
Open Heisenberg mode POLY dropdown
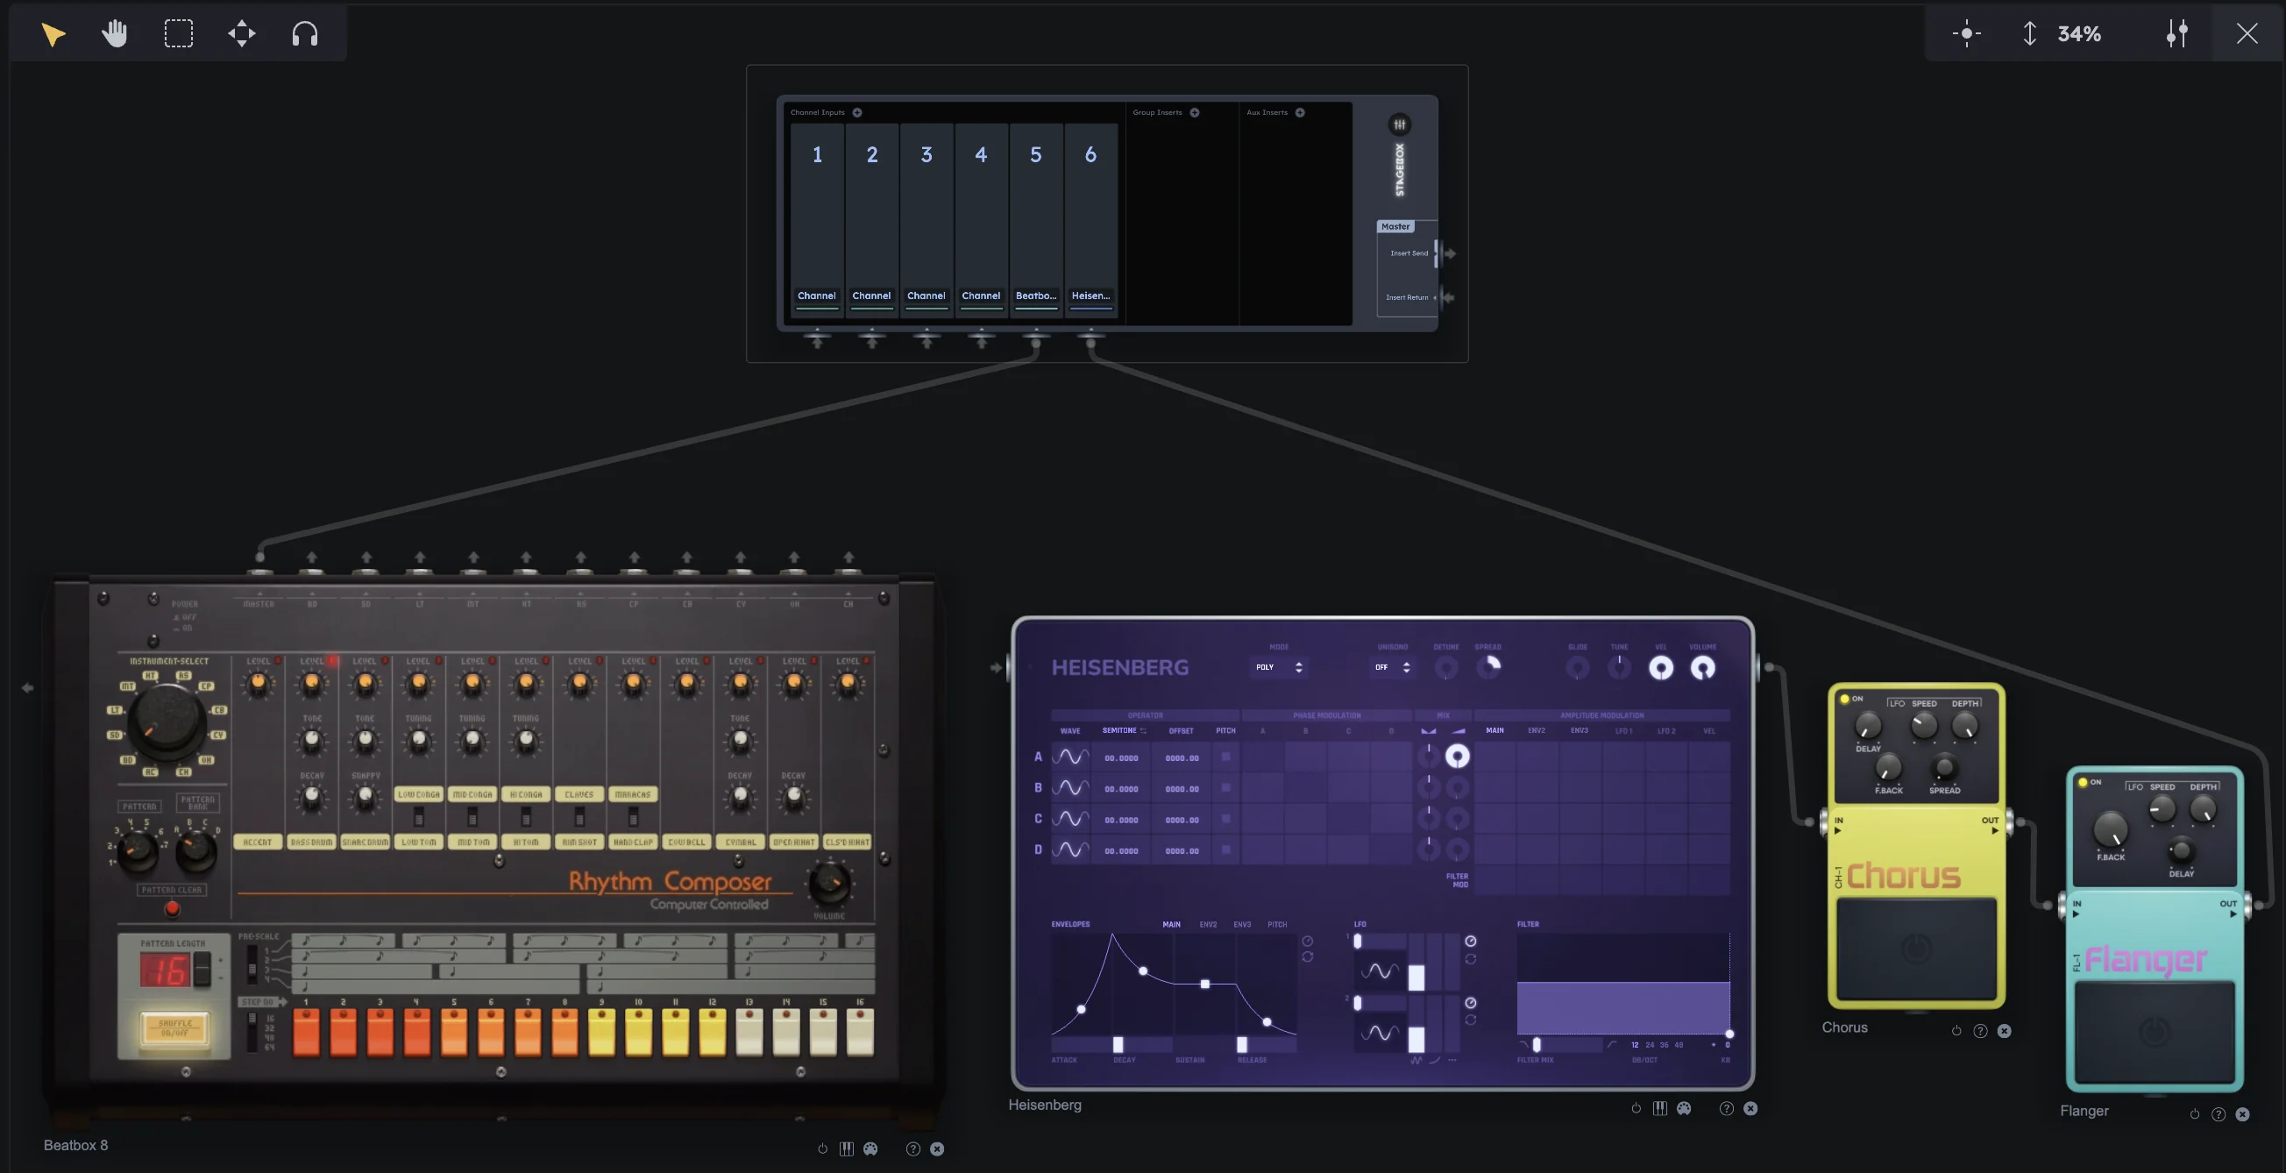click(1279, 667)
